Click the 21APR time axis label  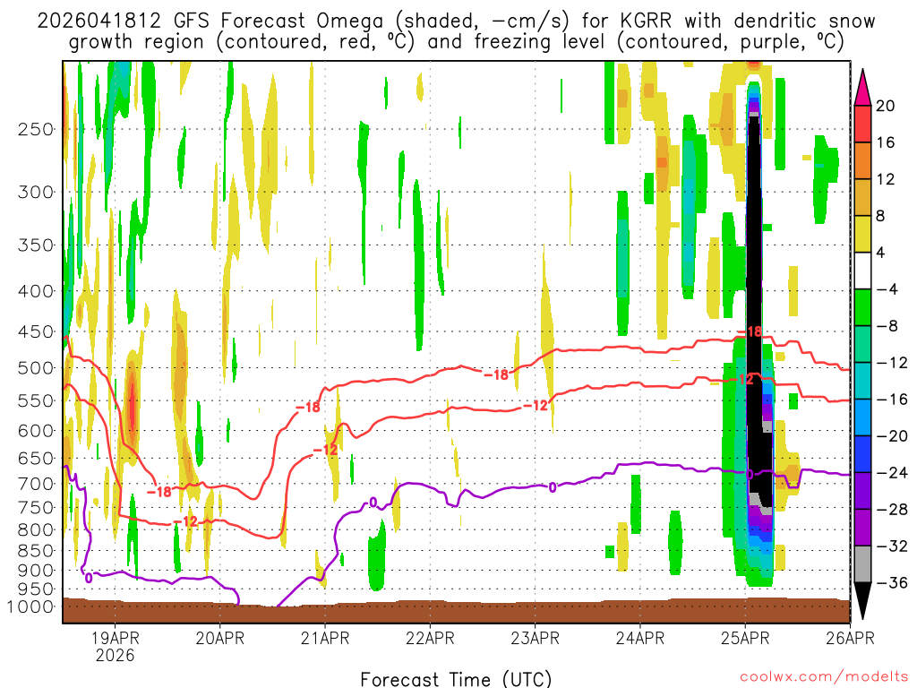325,638
